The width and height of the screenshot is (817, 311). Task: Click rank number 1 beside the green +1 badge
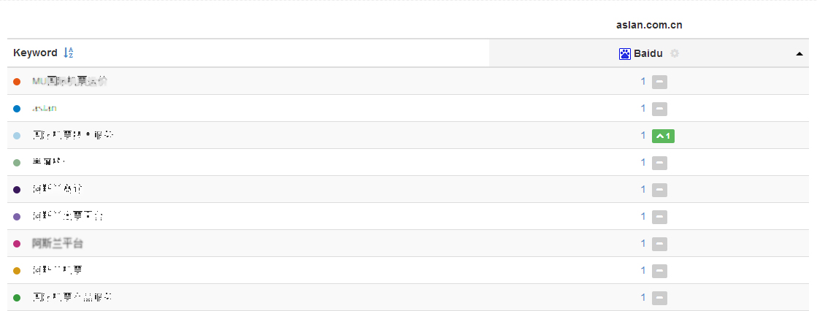tap(643, 136)
